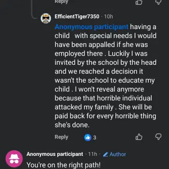View the 3 reactions count
The image size is (169, 169).
tap(94, 138)
